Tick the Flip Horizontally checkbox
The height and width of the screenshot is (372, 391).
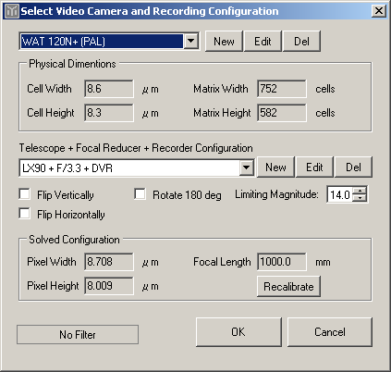click(x=24, y=214)
